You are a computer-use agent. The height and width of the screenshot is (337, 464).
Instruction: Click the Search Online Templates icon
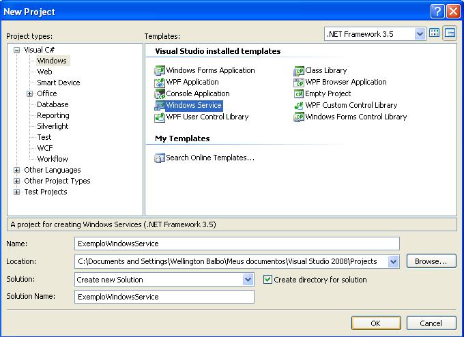tap(160, 158)
